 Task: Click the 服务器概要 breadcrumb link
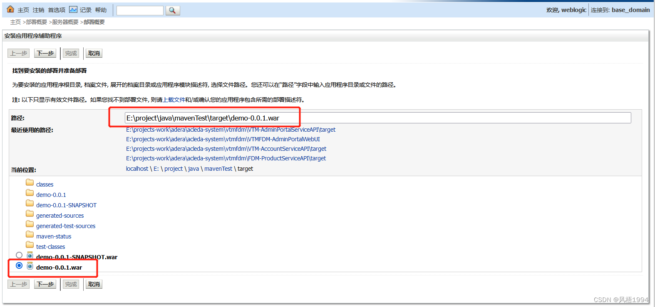(65, 22)
